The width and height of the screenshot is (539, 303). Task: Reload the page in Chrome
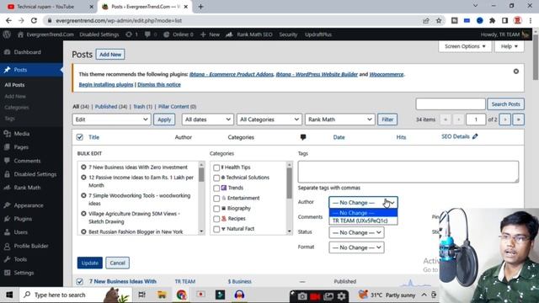point(34,20)
